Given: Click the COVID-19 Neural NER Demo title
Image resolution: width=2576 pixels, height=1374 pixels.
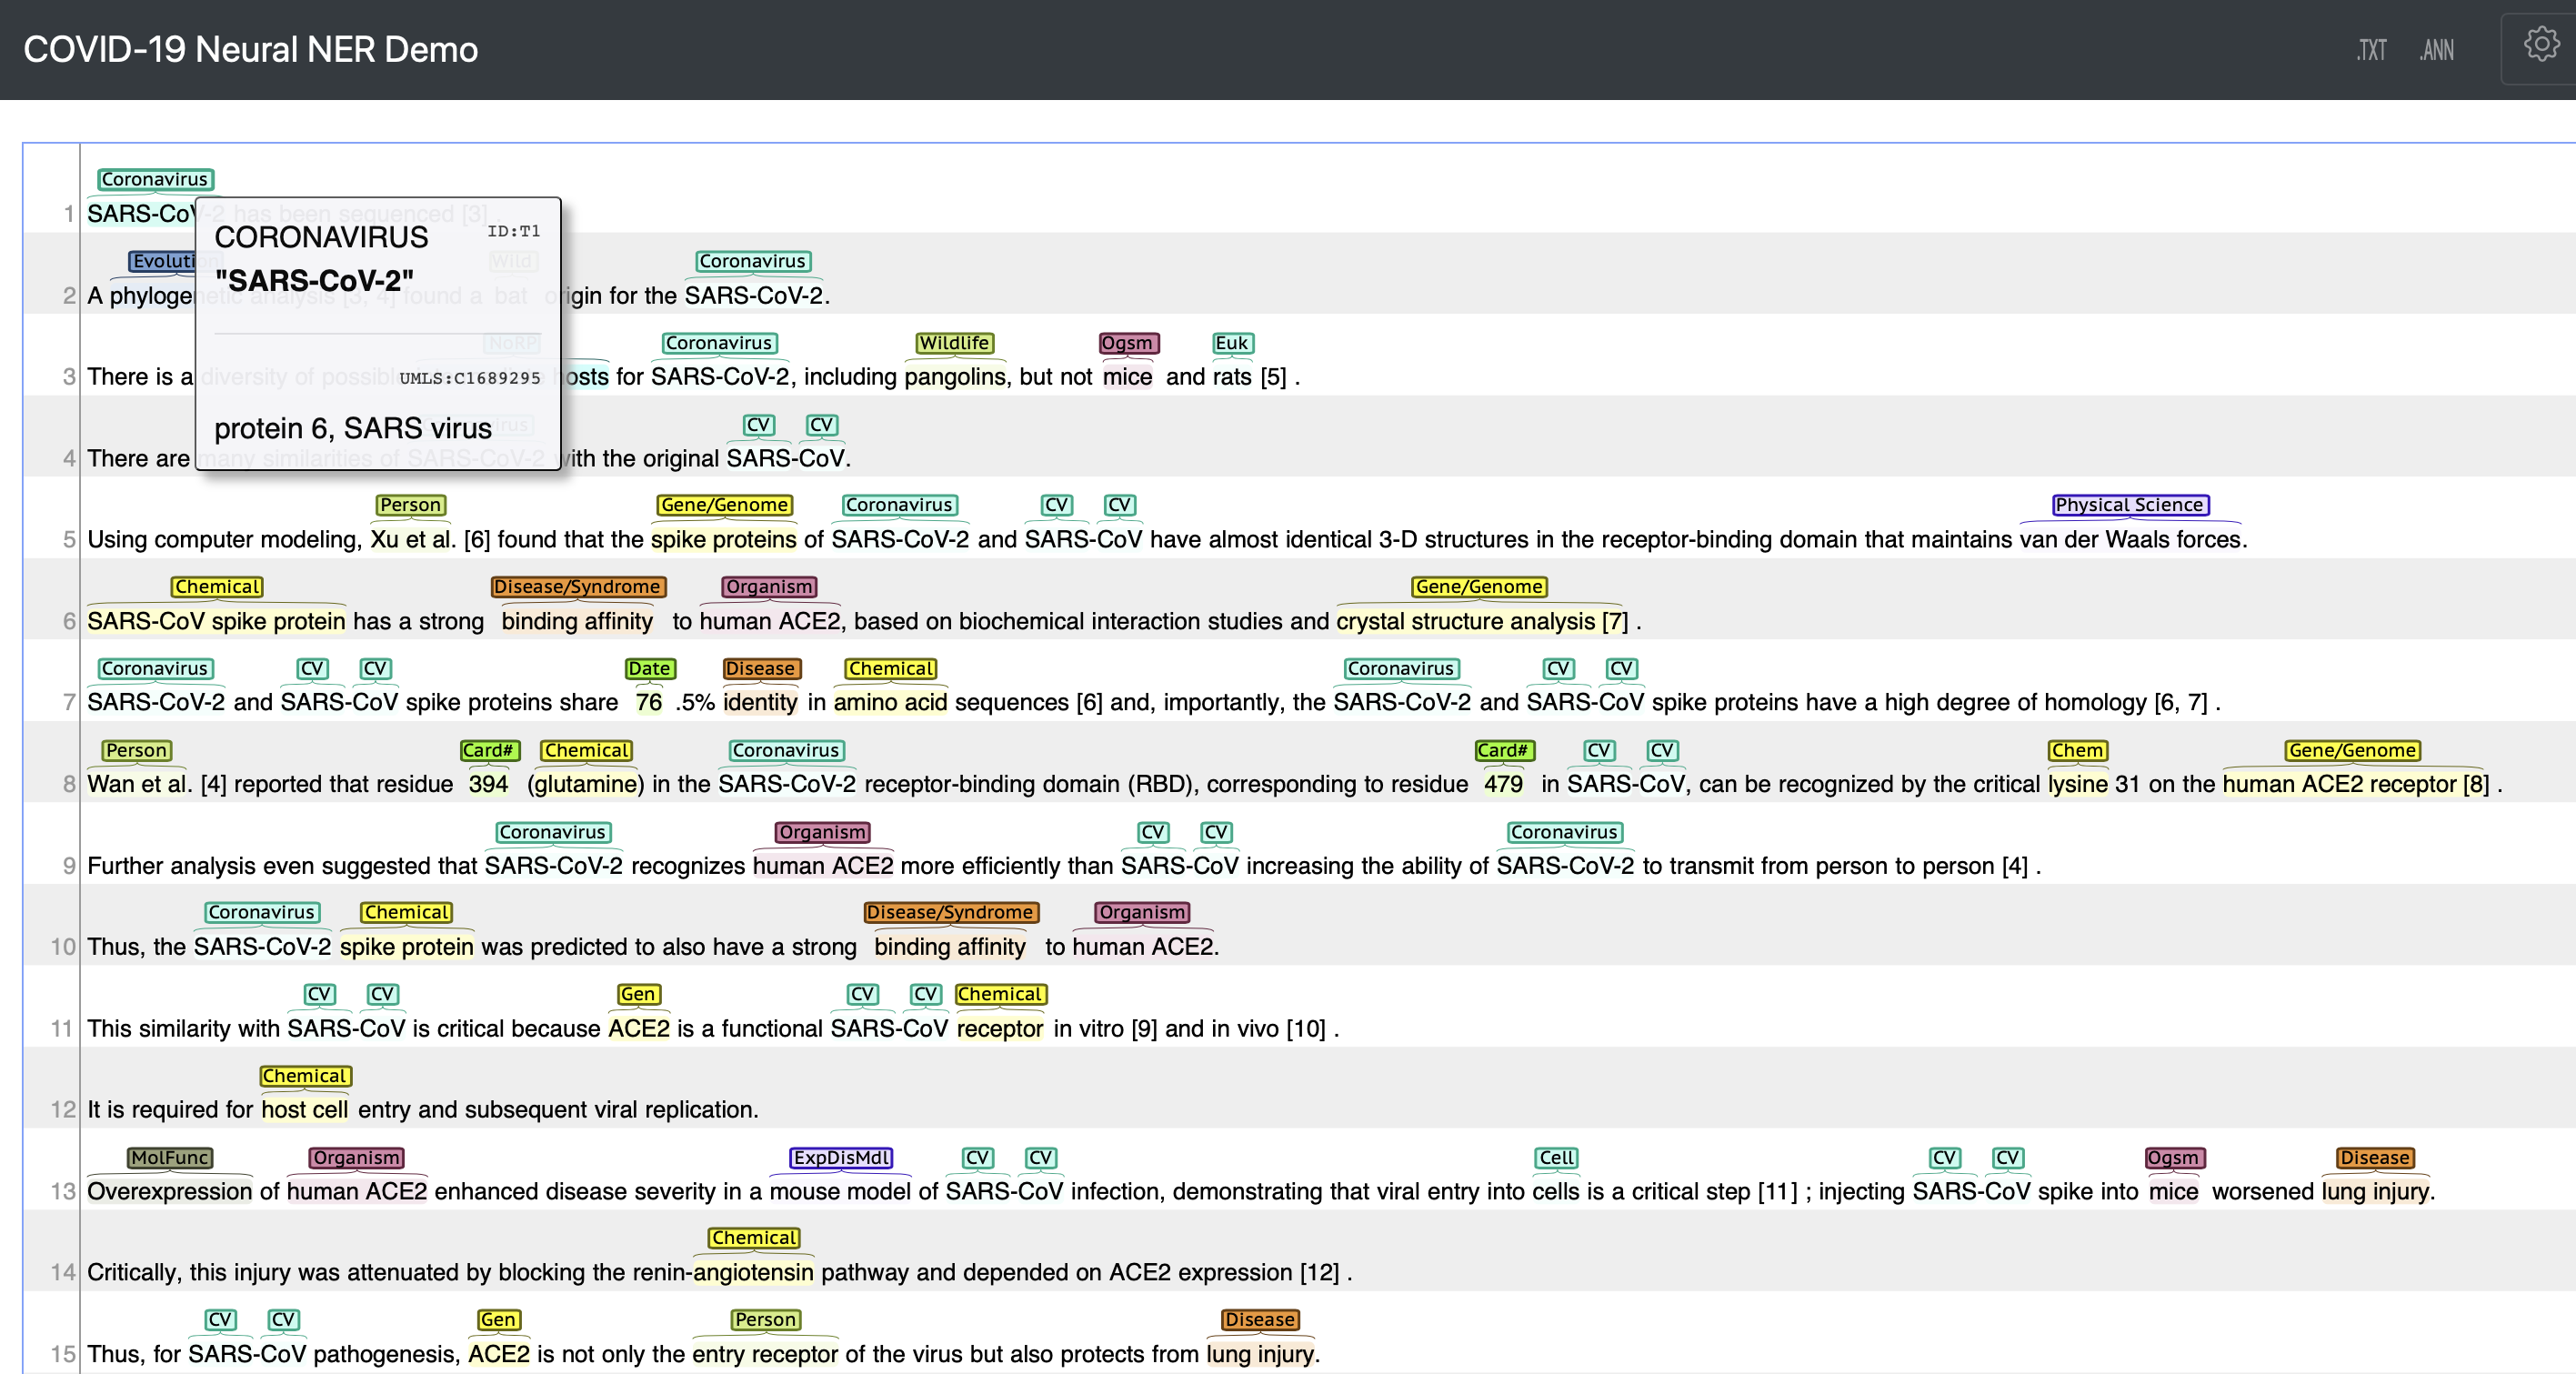Looking at the screenshot, I should pyautogui.click(x=250, y=50).
